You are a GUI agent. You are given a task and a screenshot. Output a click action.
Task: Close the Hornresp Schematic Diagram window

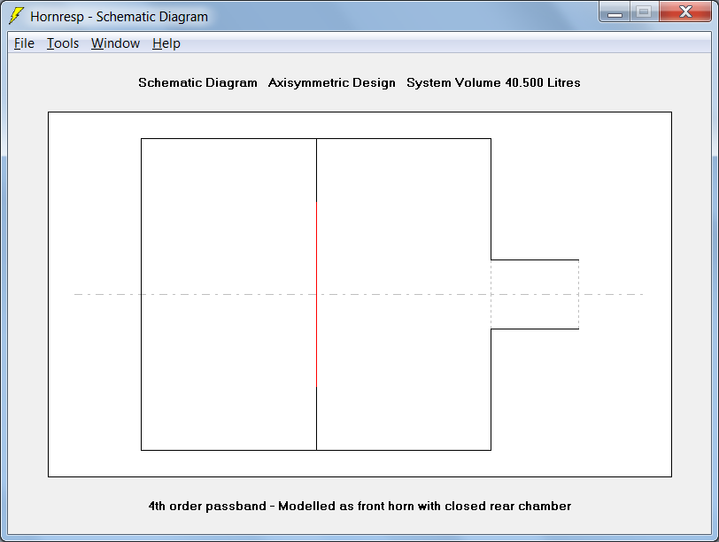click(x=685, y=12)
